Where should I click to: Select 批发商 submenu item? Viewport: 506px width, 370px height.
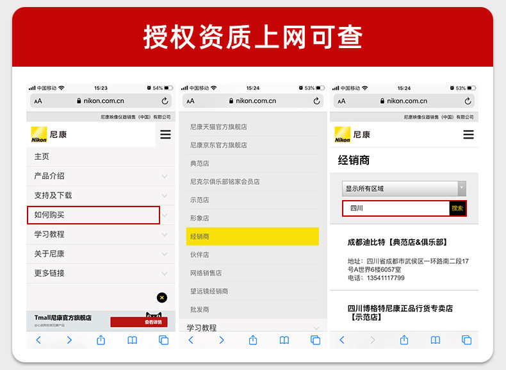tap(252, 310)
